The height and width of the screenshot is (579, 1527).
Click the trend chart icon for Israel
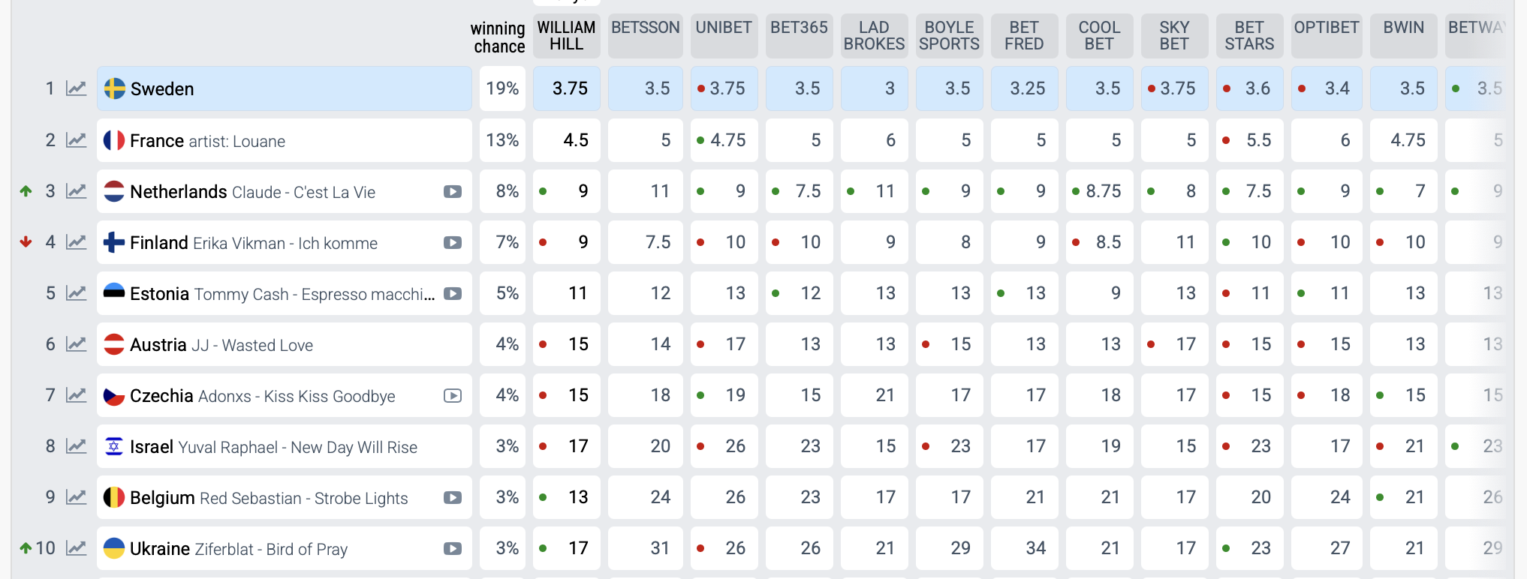point(76,446)
